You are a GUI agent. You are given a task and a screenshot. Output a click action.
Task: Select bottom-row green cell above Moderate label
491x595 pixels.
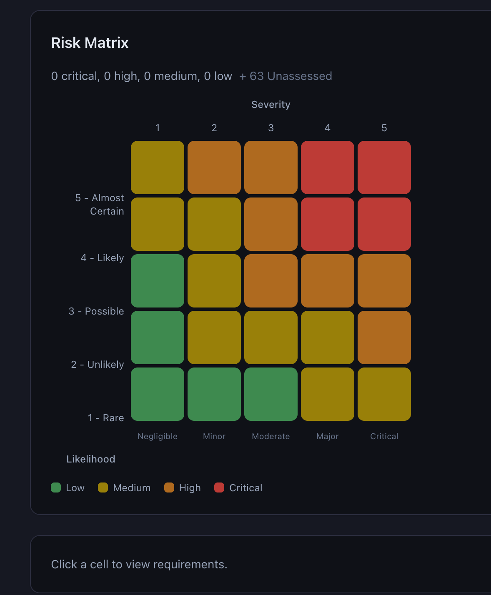pyautogui.click(x=271, y=394)
